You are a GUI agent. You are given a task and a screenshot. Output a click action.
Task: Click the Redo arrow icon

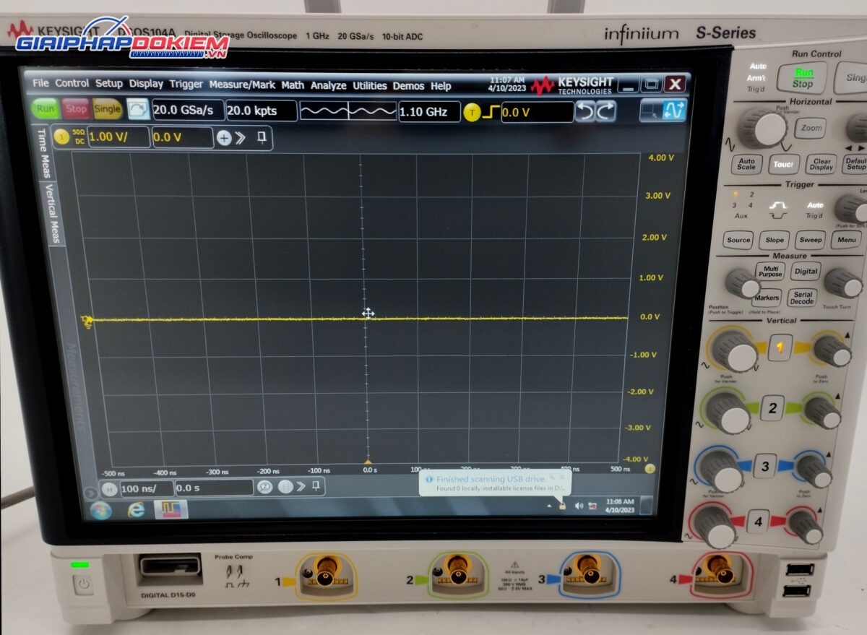click(x=605, y=112)
